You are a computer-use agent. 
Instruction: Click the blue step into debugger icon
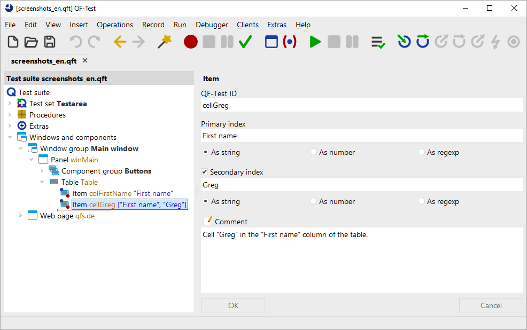(x=404, y=42)
